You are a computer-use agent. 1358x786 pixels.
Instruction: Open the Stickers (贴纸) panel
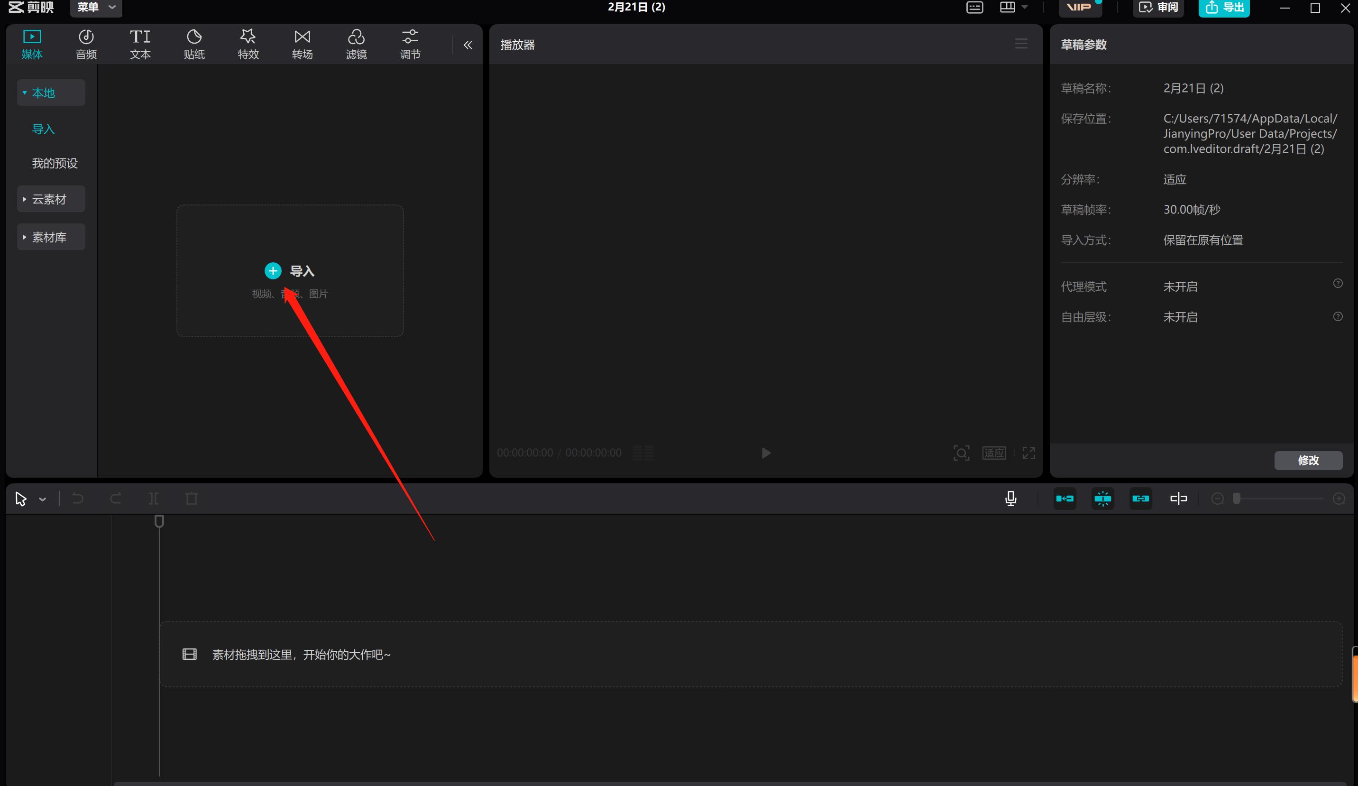194,44
